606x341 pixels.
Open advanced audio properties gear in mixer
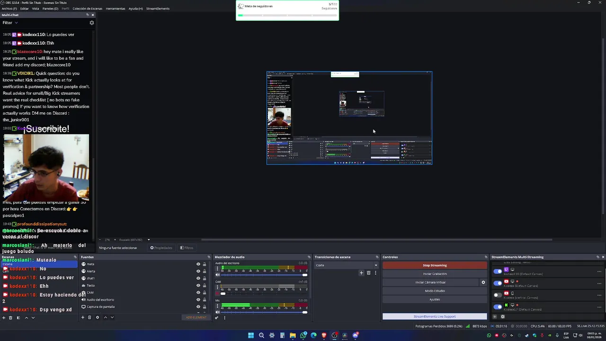click(x=217, y=317)
